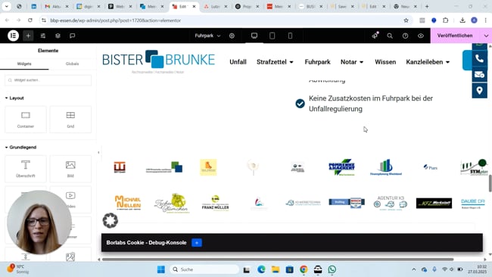Image resolution: width=492 pixels, height=277 pixels.
Task: Click the Franz Müller logo
Action: [x=215, y=203]
